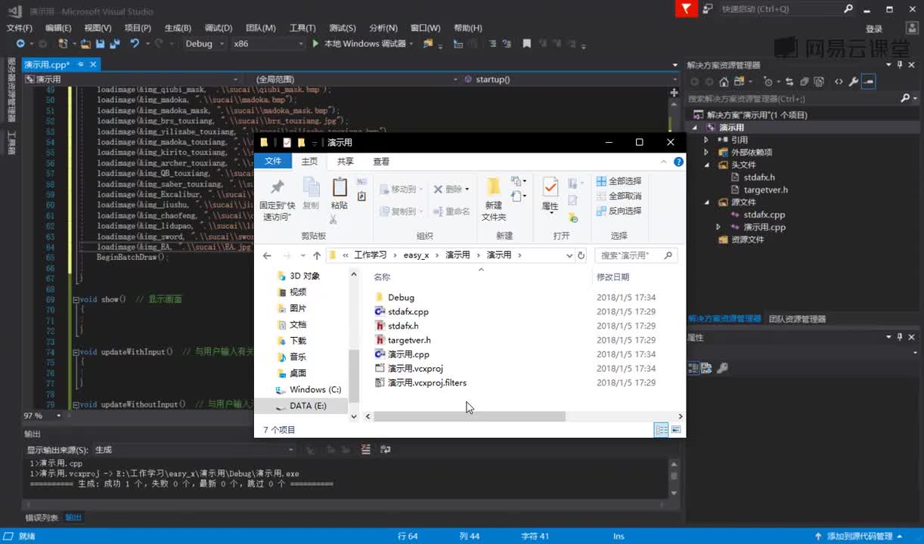Click Show All Files icon in Solution Explorer

click(819, 82)
